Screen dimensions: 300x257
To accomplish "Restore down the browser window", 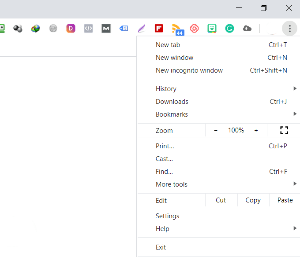I will tap(263, 8).
